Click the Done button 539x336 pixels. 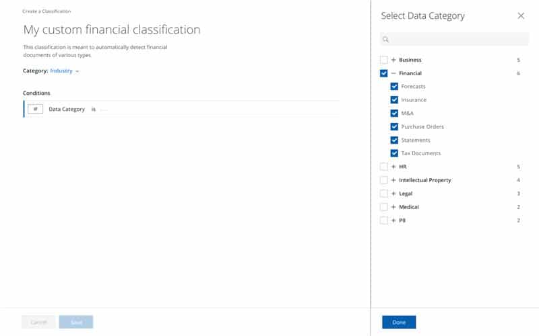click(399, 323)
